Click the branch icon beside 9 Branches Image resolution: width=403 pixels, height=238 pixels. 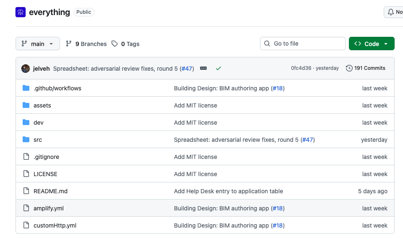pyautogui.click(x=68, y=44)
